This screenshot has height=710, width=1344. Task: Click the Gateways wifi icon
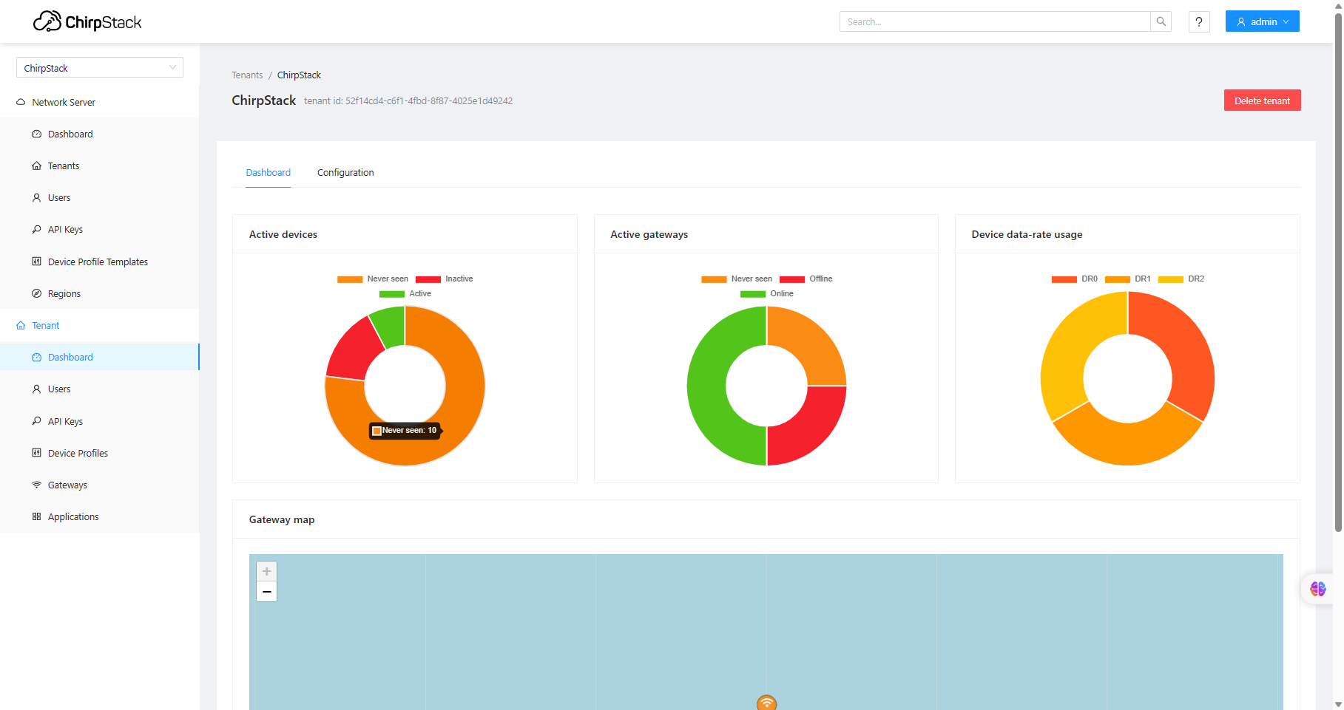pyautogui.click(x=36, y=485)
